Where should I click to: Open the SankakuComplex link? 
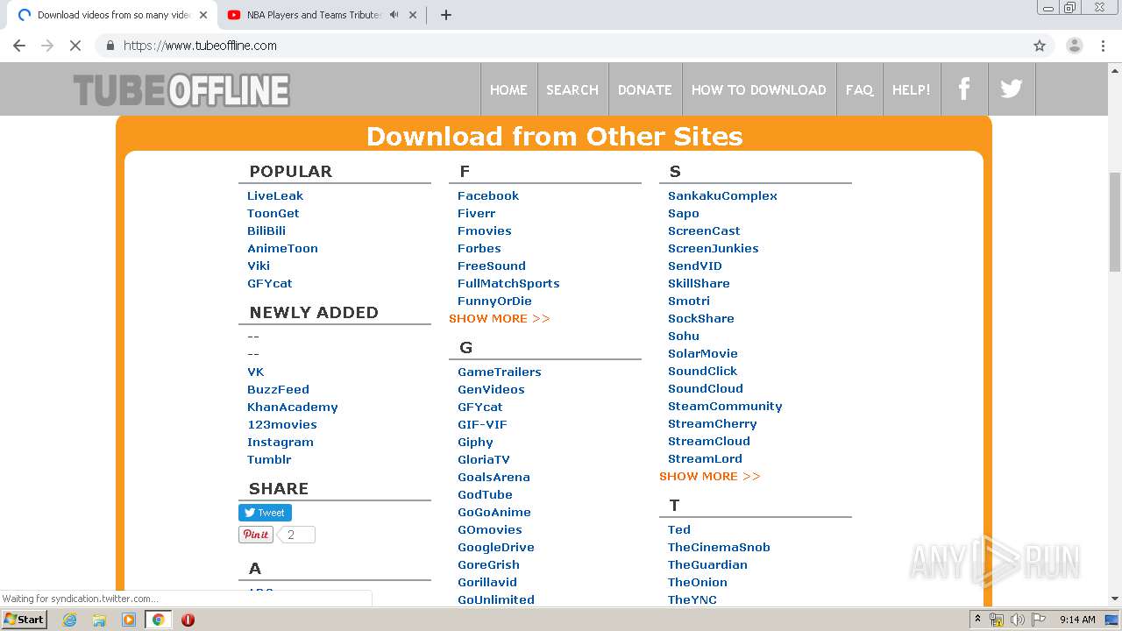[722, 195]
